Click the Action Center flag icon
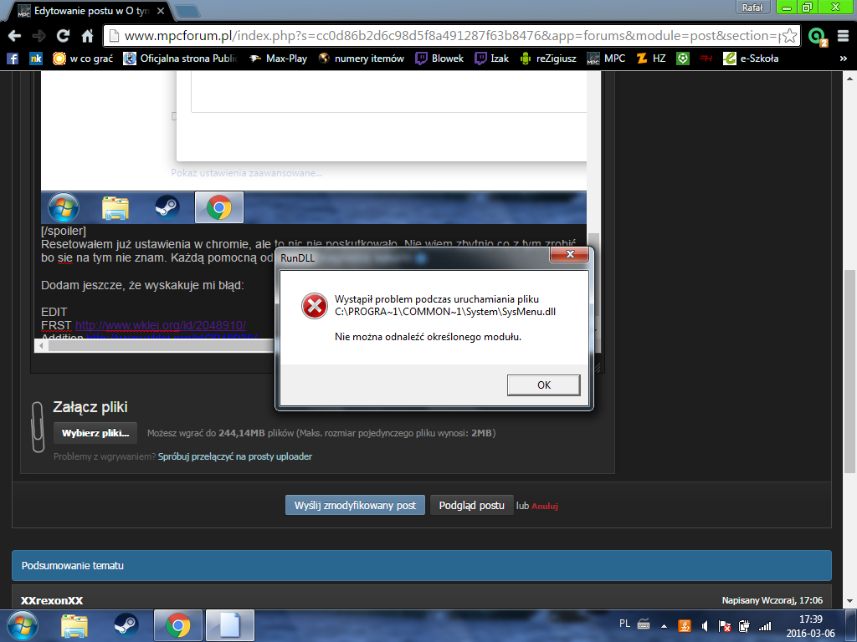 (x=724, y=626)
